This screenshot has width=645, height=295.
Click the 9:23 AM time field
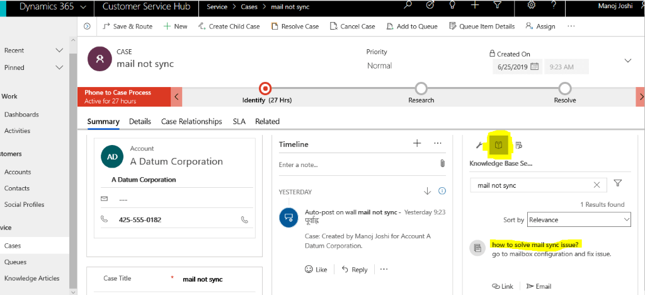coord(566,67)
